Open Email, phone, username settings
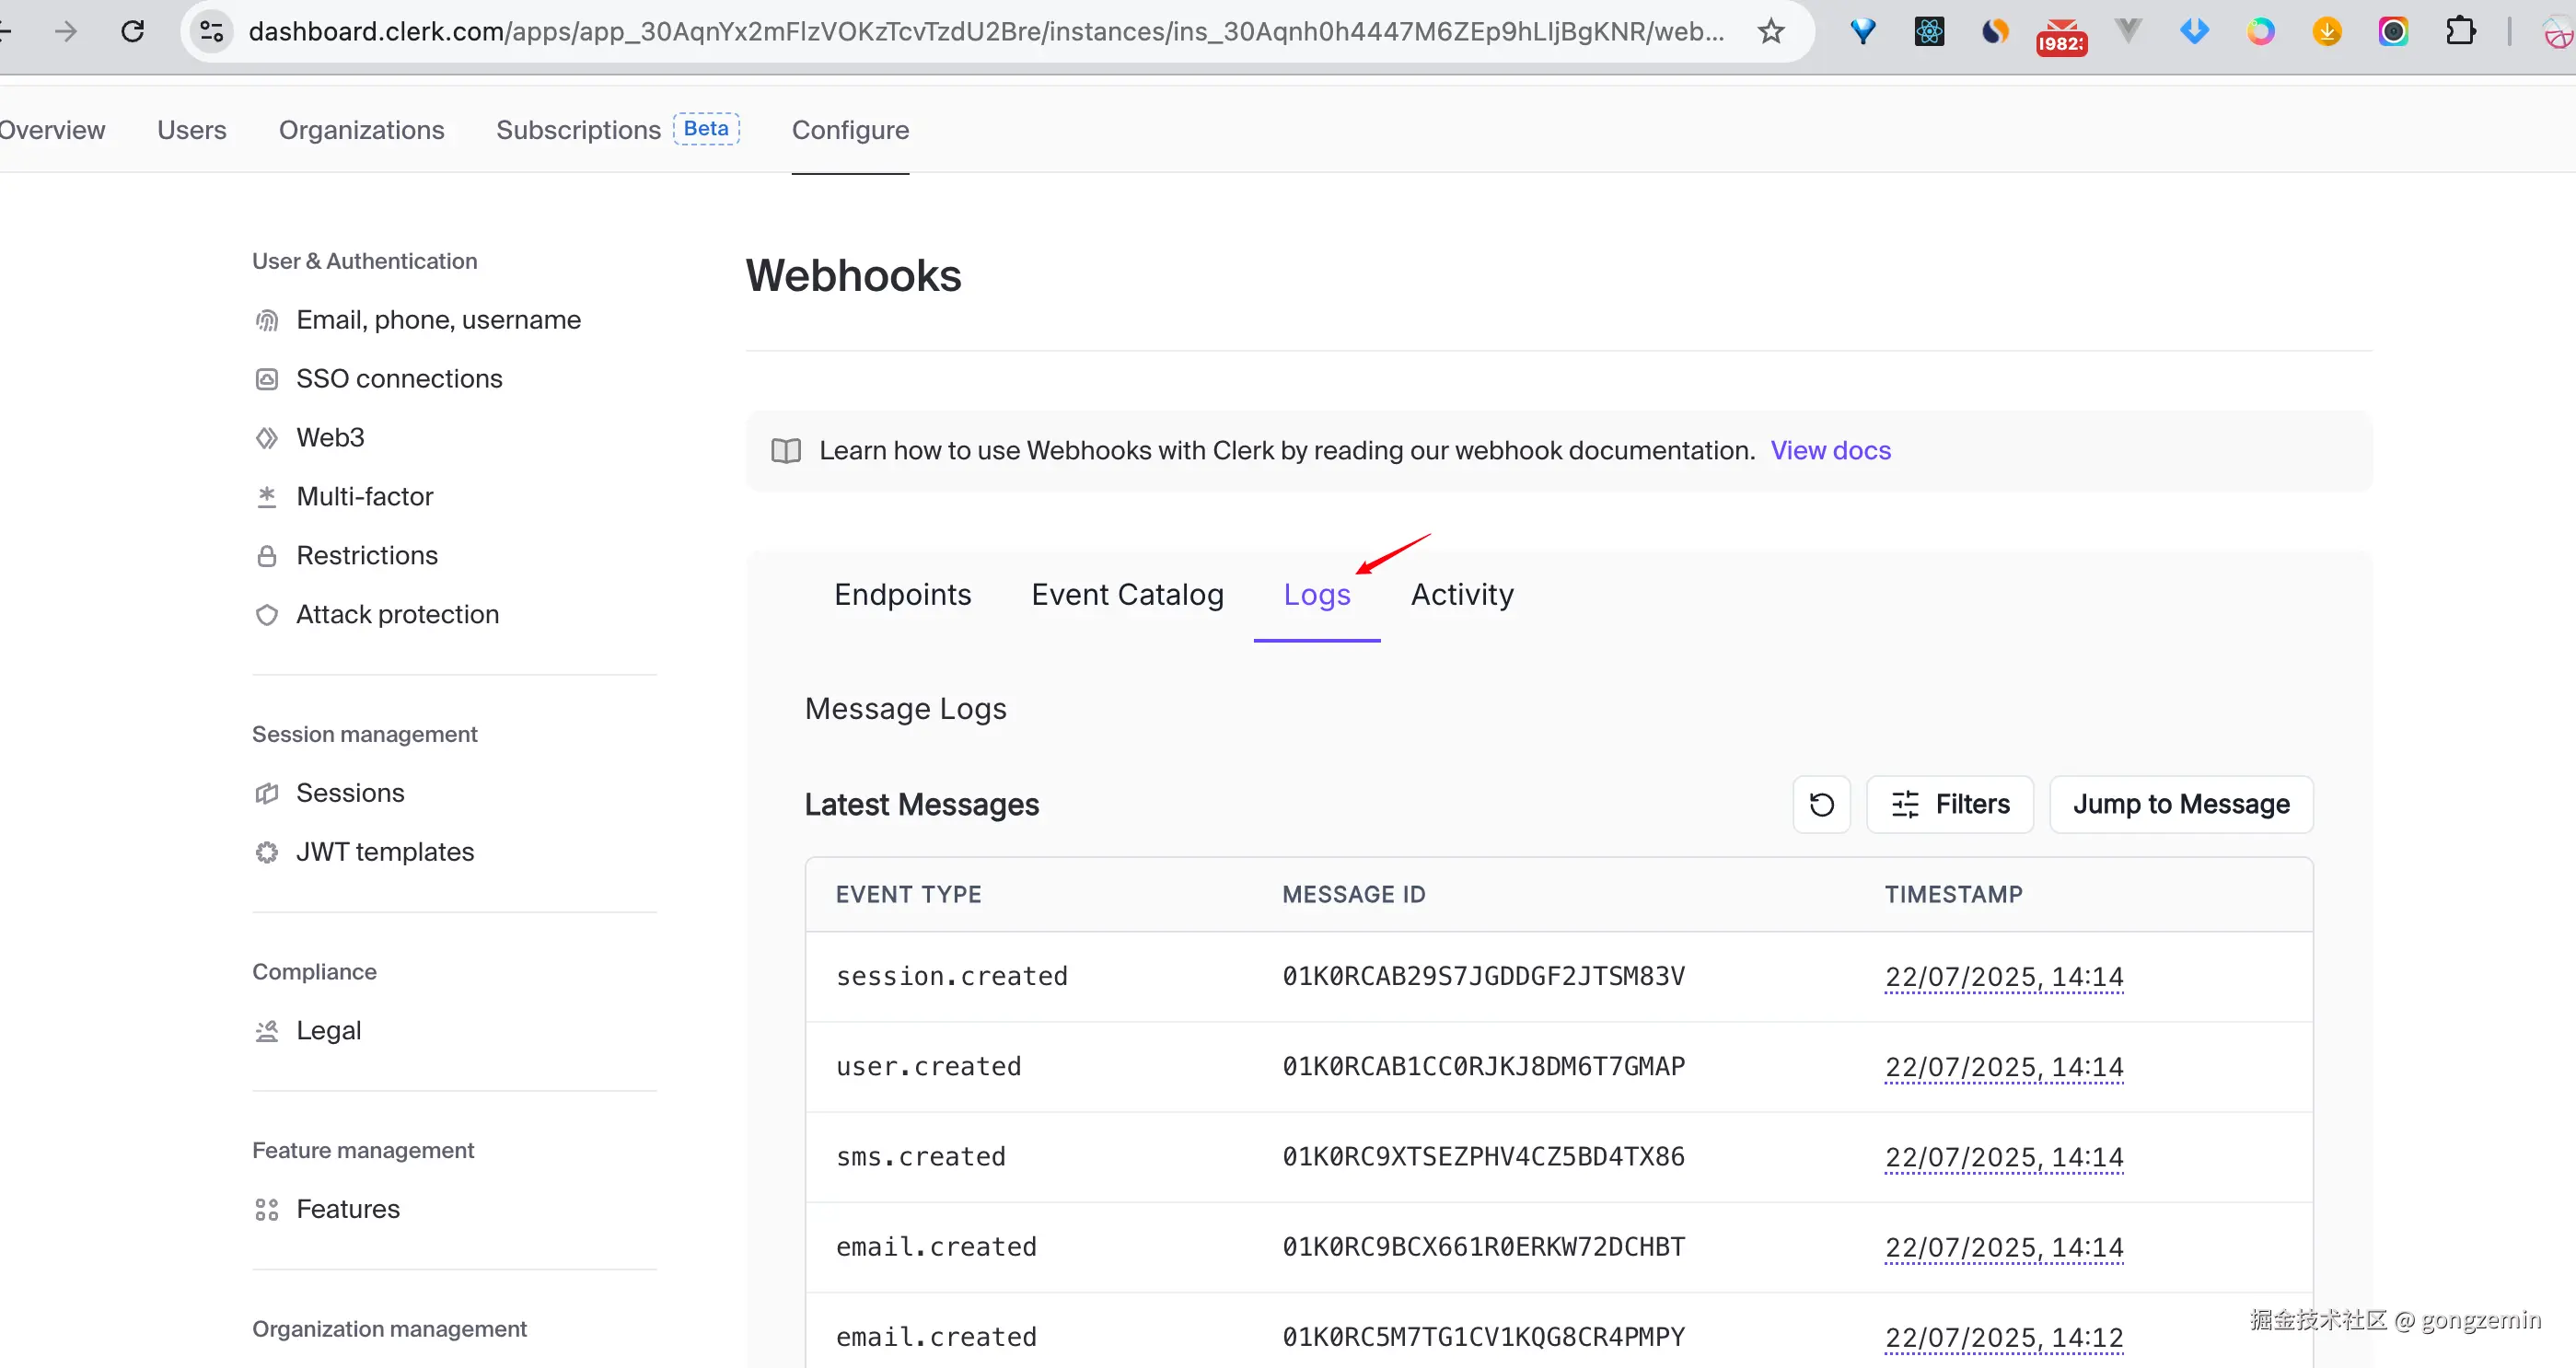The image size is (2576, 1368). pos(438,320)
